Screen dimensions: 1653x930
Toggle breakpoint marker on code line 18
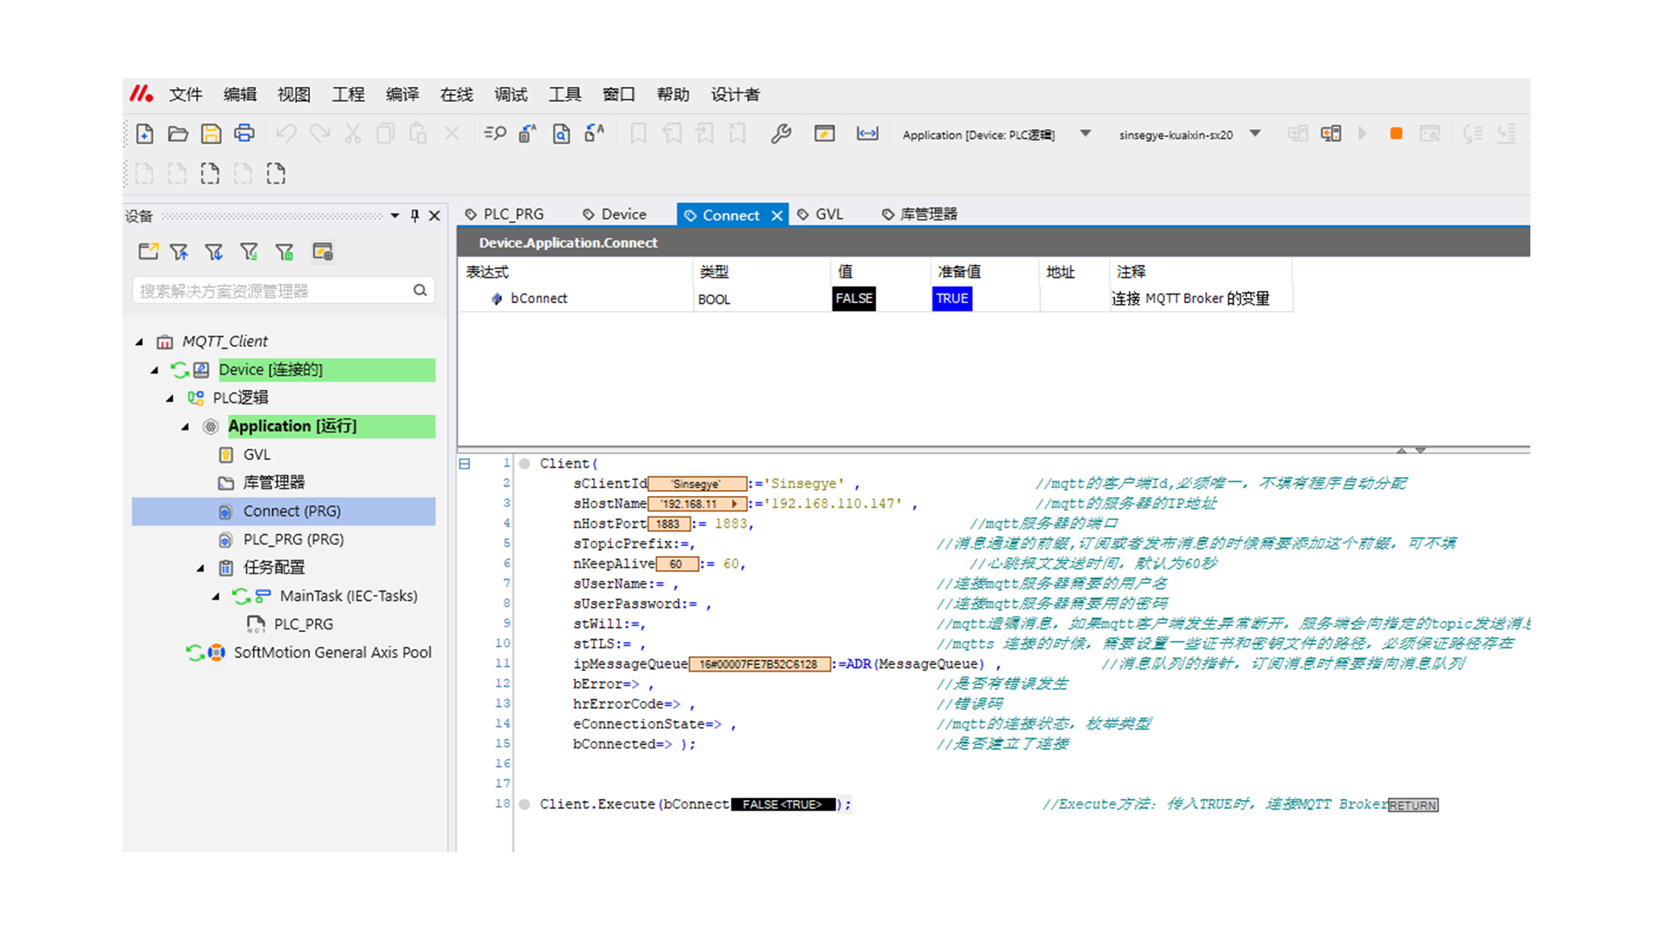[x=524, y=804]
